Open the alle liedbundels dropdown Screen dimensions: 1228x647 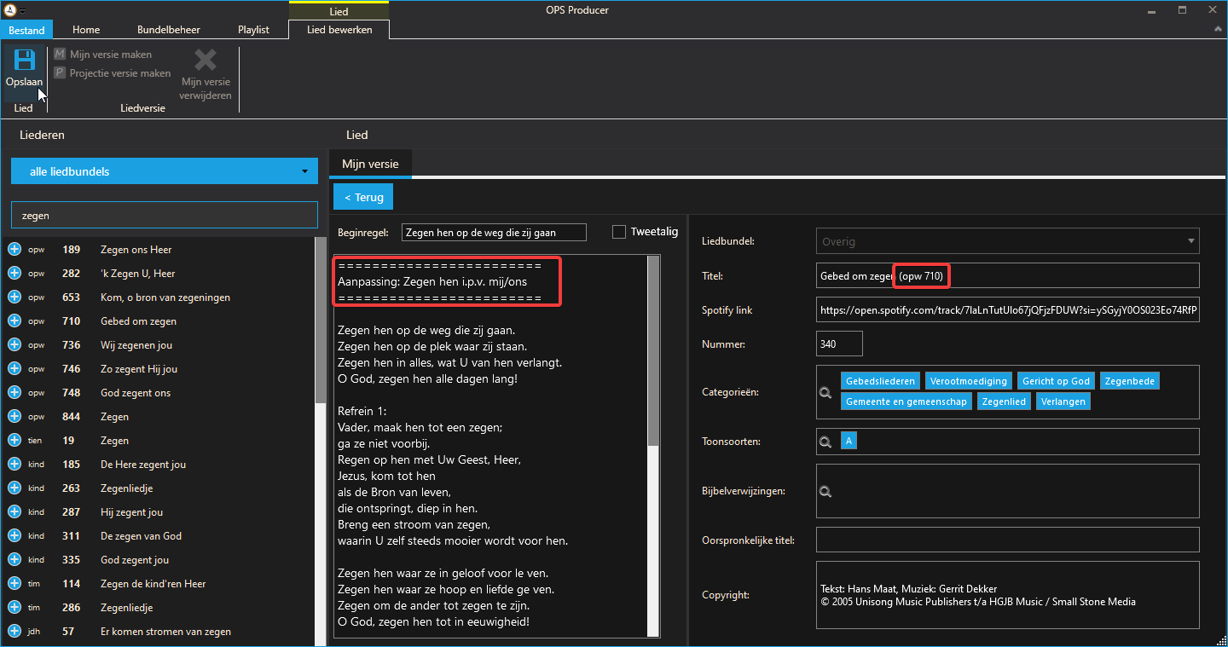(x=165, y=171)
